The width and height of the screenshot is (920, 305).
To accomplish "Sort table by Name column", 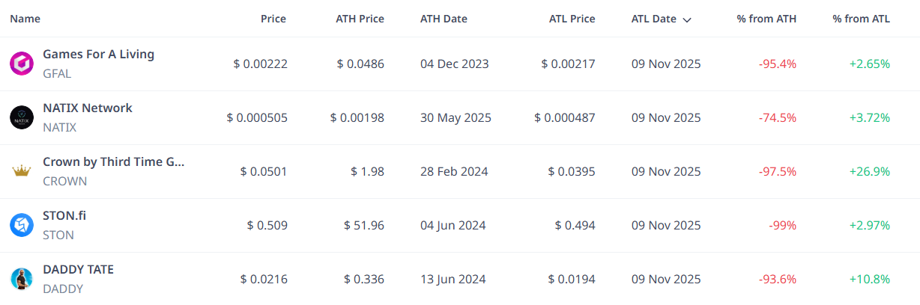I will tap(25, 19).
